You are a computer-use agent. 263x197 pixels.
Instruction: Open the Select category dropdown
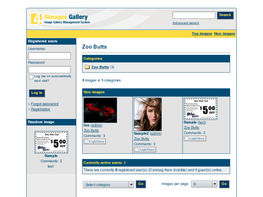point(109,185)
